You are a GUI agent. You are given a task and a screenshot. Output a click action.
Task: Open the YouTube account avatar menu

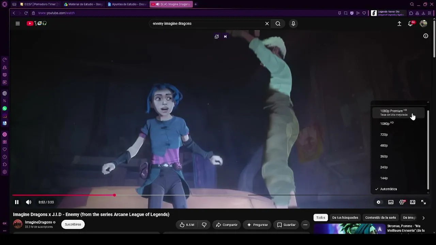[423, 23]
